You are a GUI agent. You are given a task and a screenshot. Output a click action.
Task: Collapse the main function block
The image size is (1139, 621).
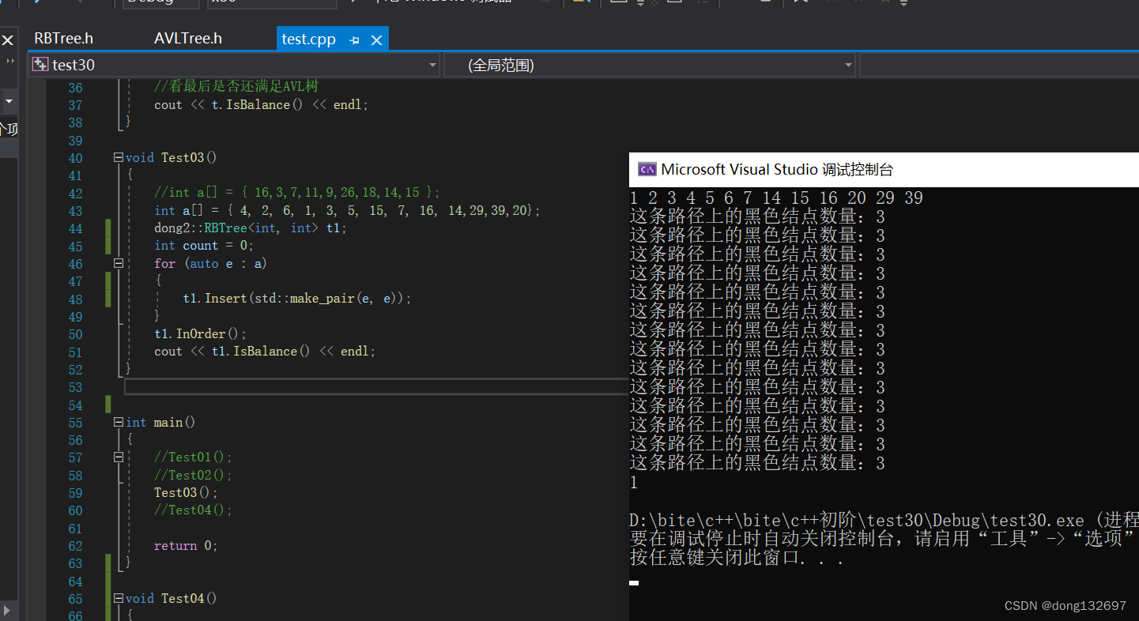119,422
